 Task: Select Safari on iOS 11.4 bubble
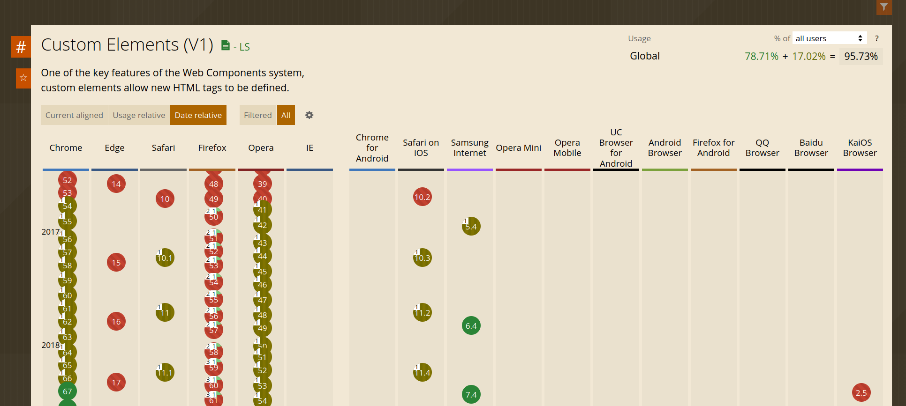click(x=423, y=373)
